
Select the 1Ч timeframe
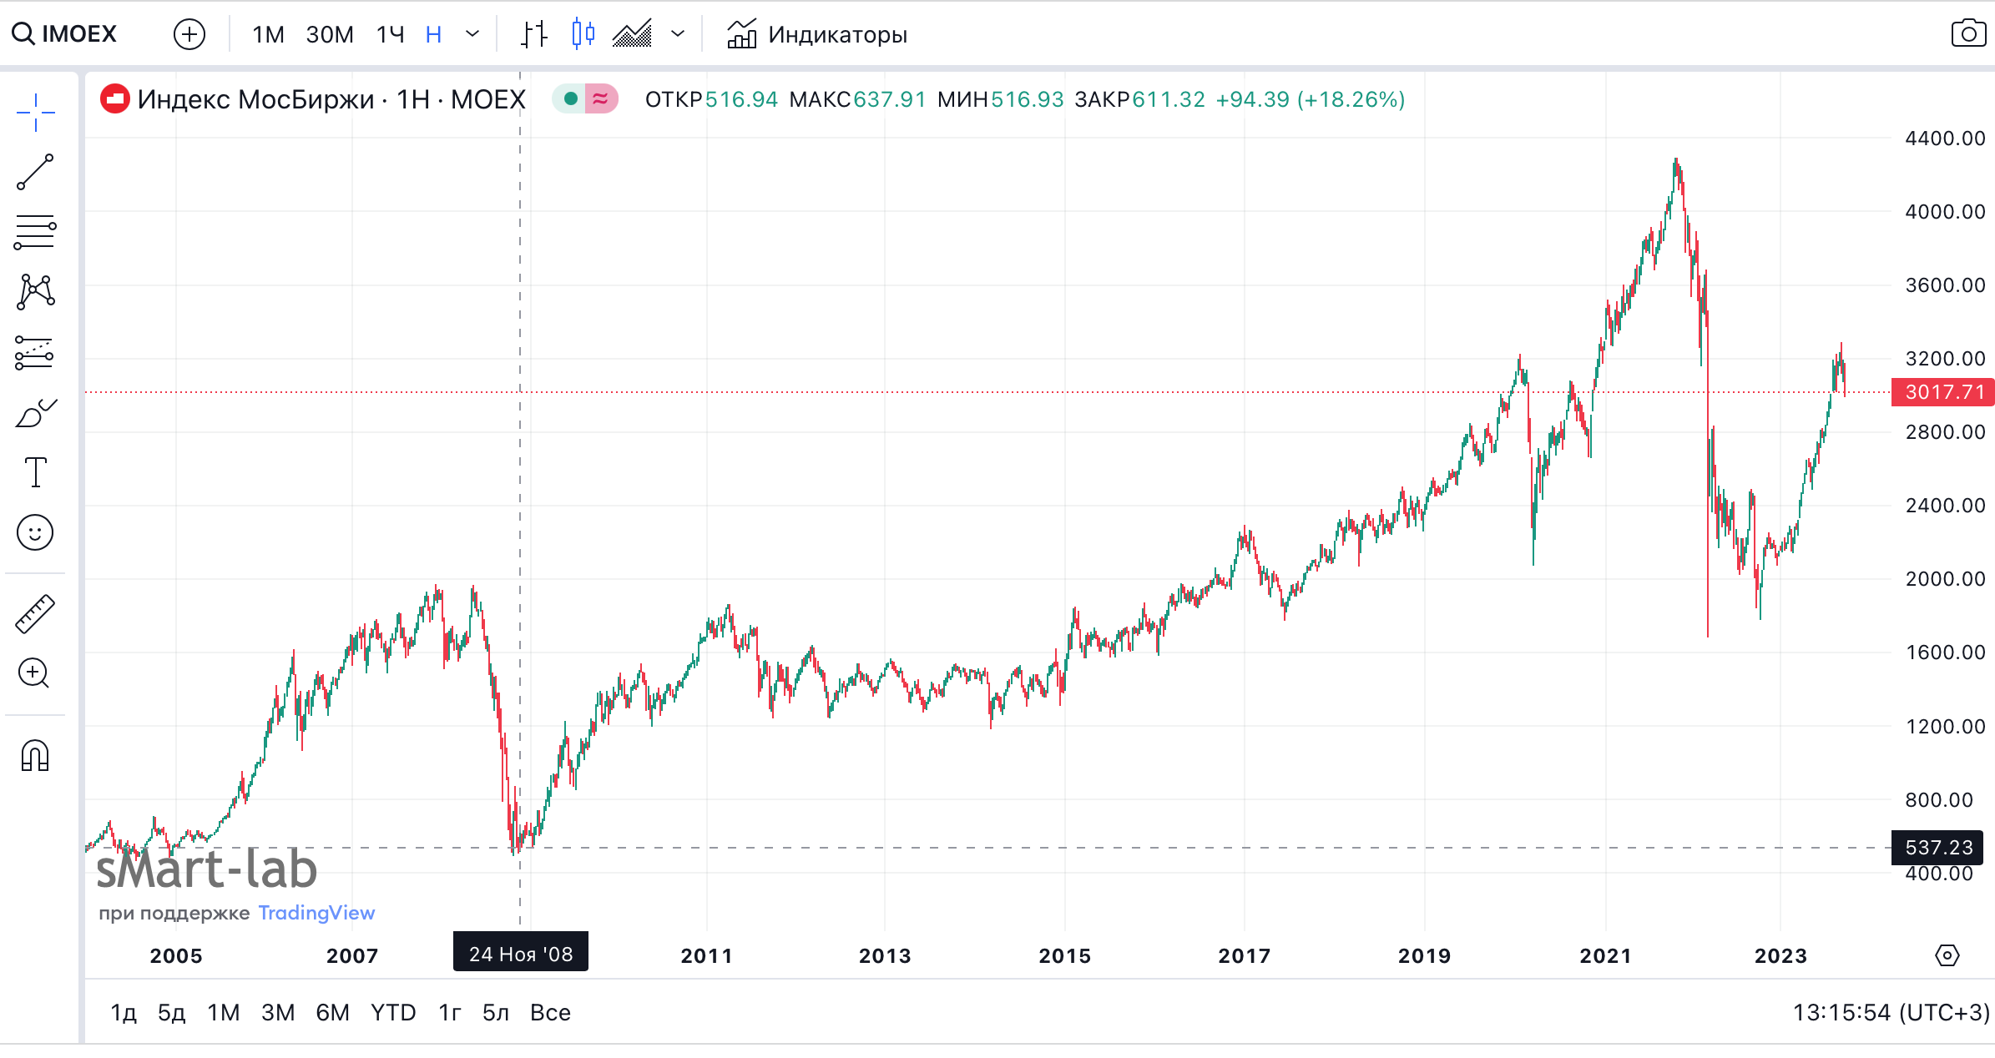(390, 34)
